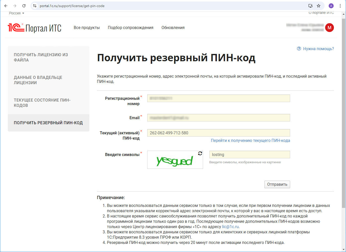Go back with the browser back arrow
346x252 pixels.
click(6, 6)
